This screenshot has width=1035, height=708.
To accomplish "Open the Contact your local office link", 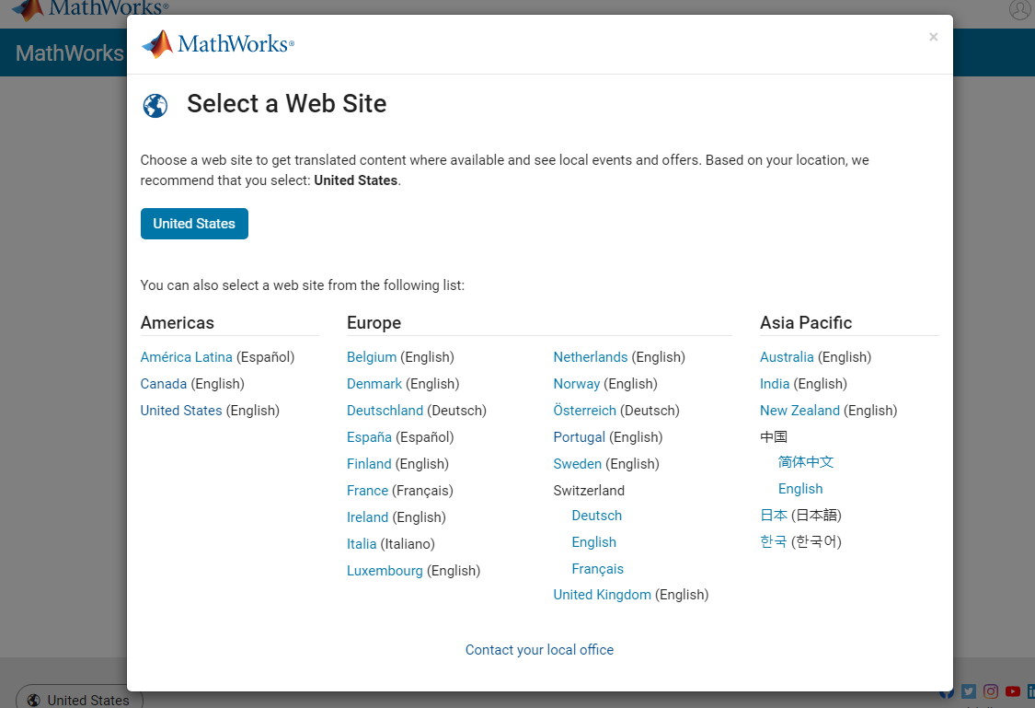I will coord(539,650).
